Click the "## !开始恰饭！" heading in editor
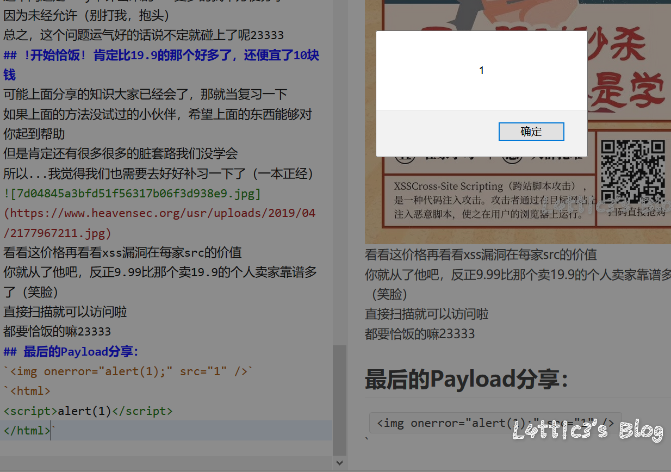This screenshot has height=472, width=671. coord(161,65)
